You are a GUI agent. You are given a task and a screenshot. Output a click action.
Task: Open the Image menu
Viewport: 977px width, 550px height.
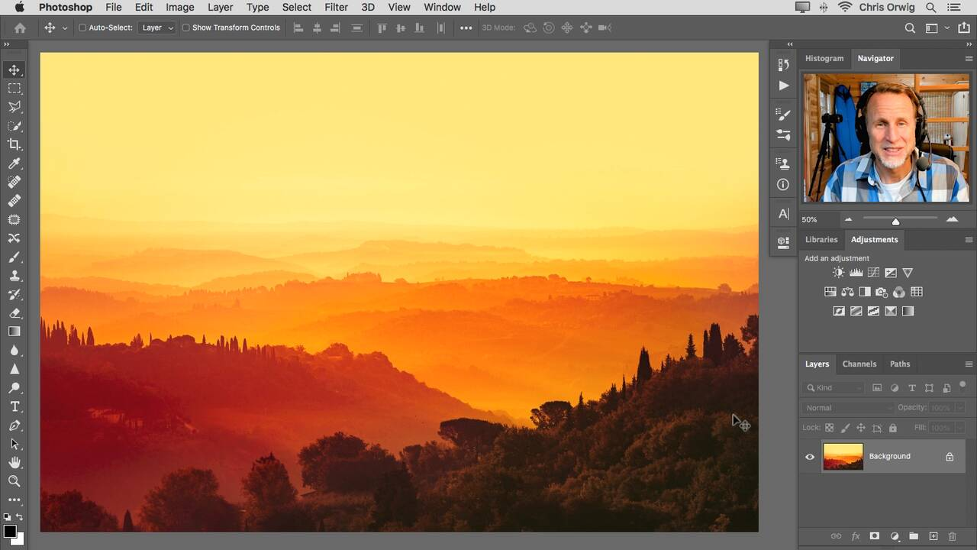[x=180, y=7]
